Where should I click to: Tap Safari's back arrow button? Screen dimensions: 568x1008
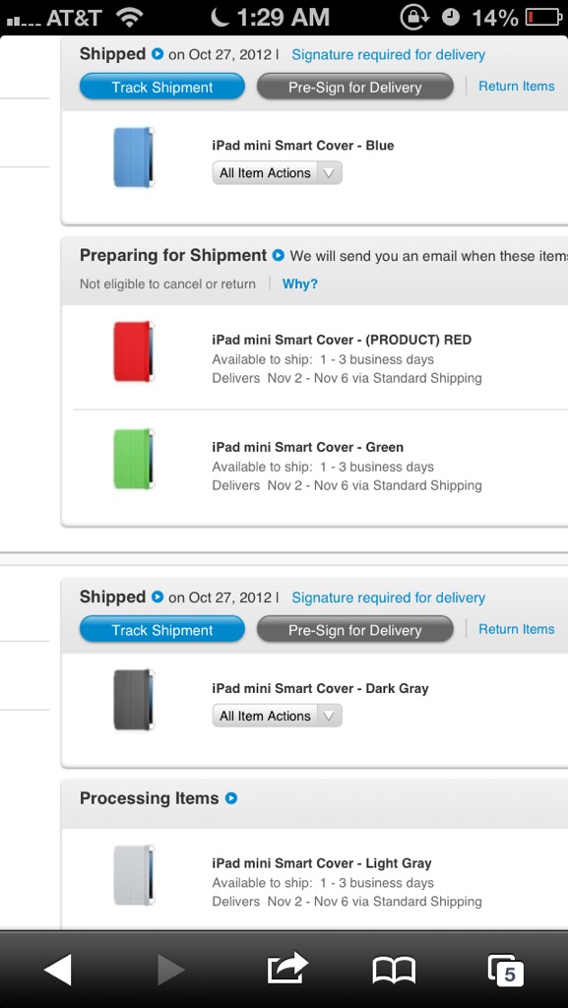click(58, 969)
